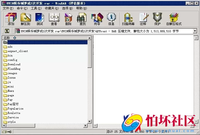Image resolution: width=200 pixels, height=135 pixels.
Task: Expand the archive path dropdown arrow
Action: coord(195,31)
